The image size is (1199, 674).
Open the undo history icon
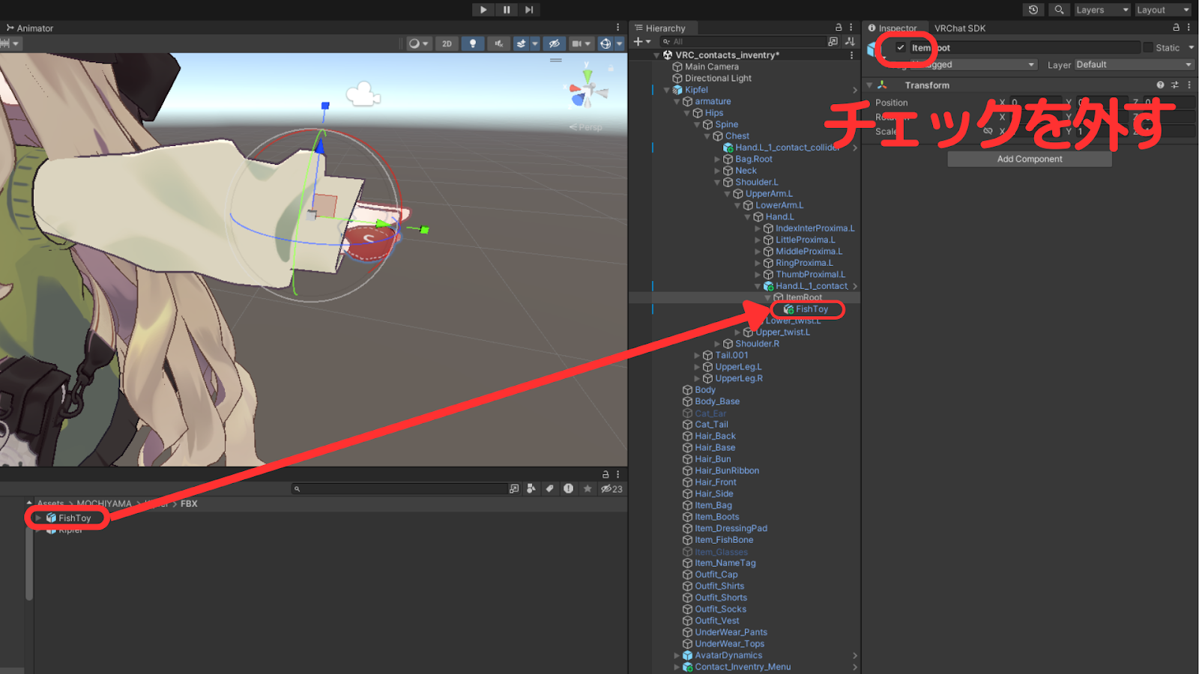(x=1033, y=10)
